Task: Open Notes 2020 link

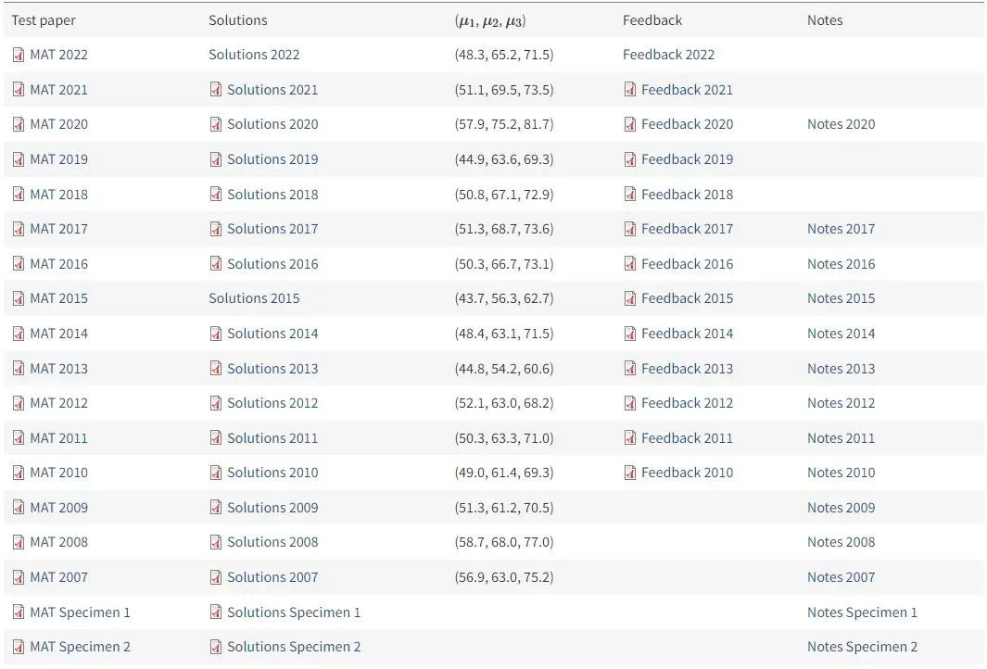Action: point(841,124)
